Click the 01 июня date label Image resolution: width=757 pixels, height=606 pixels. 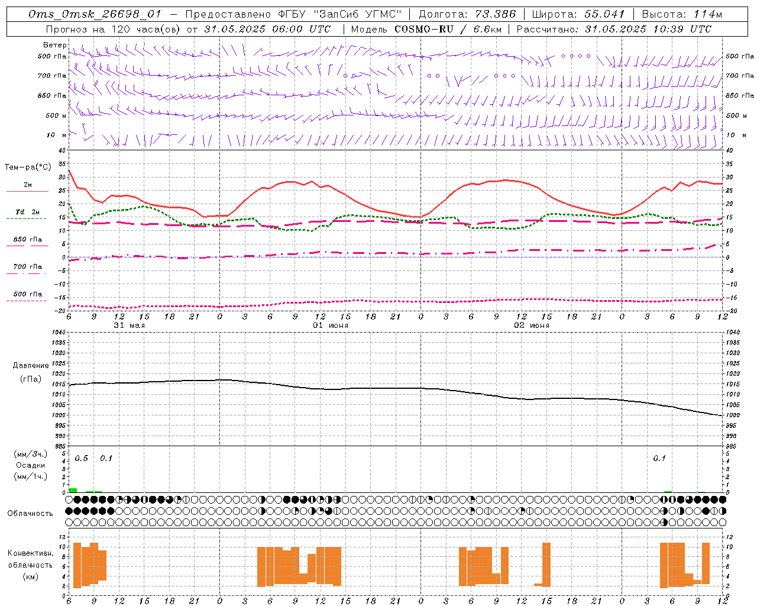(x=331, y=325)
